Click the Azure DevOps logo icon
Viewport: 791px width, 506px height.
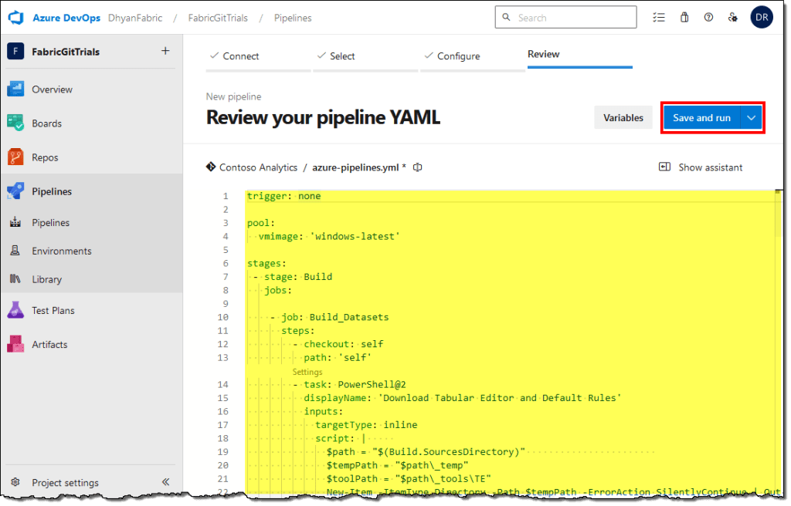click(16, 17)
